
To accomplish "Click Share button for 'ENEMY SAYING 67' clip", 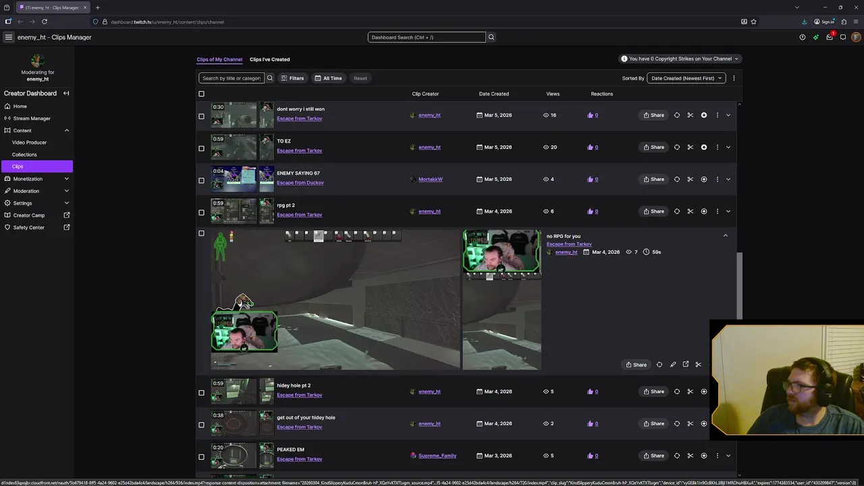I will click(653, 180).
